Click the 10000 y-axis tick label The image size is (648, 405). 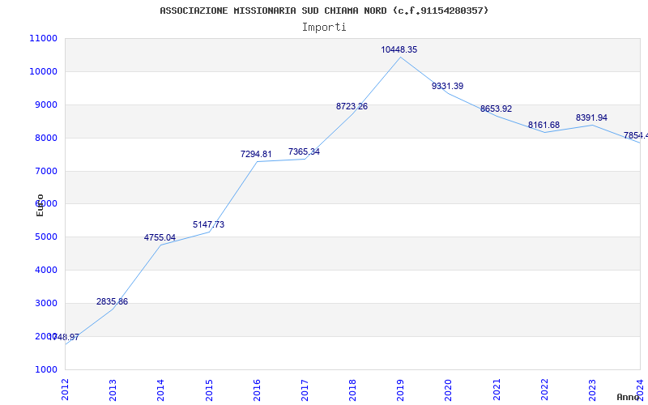[x=44, y=71]
